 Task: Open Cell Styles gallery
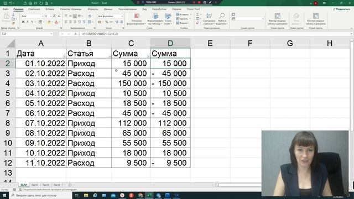coord(168,19)
